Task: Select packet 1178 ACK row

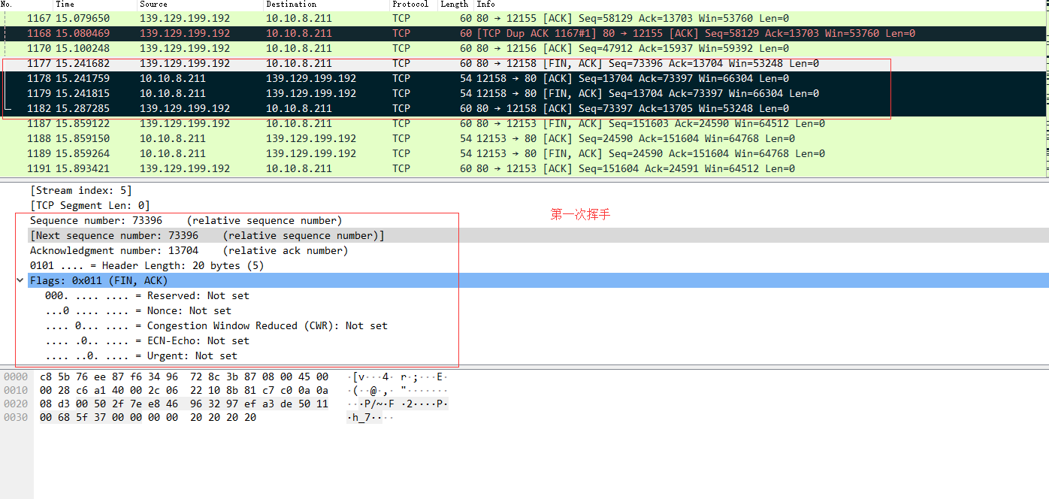Action: click(524, 78)
